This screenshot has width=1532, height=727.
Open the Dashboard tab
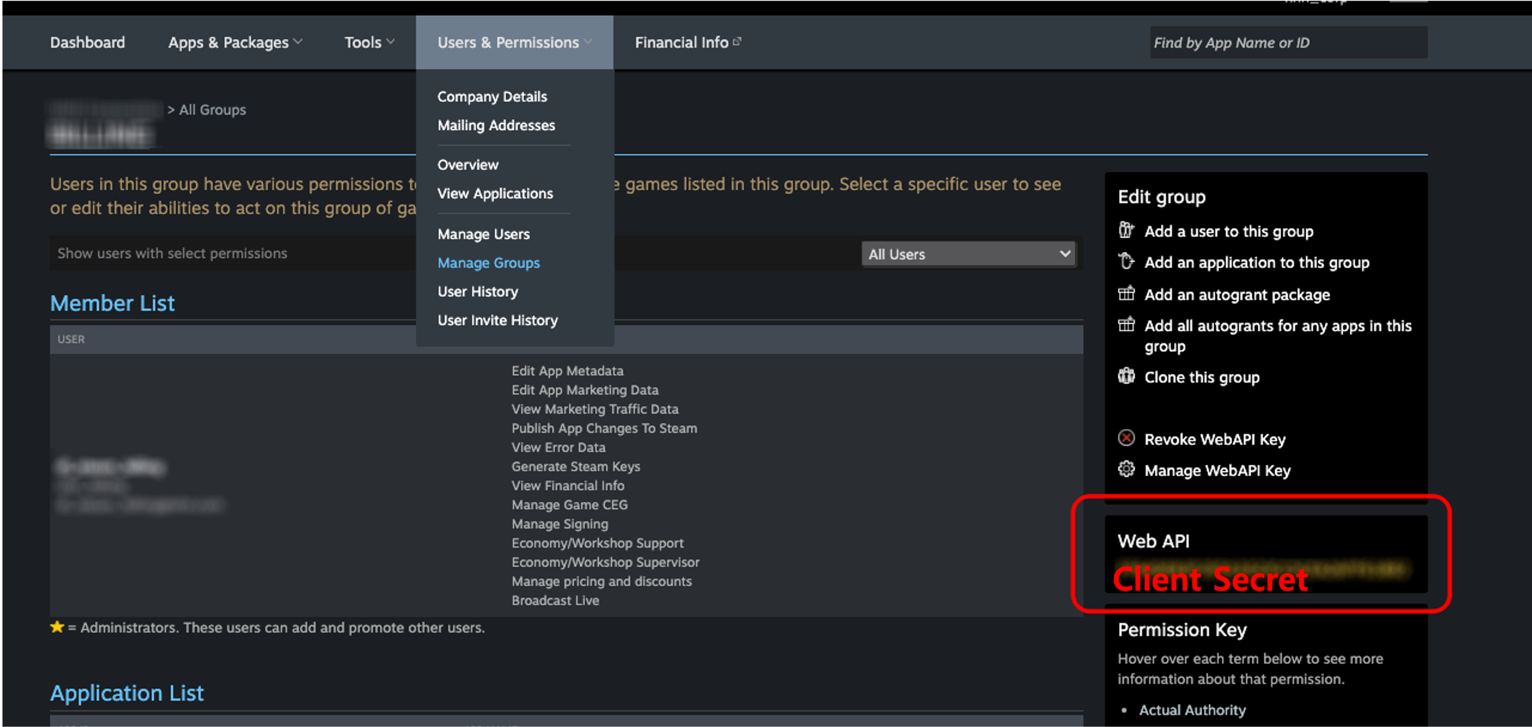pos(87,43)
